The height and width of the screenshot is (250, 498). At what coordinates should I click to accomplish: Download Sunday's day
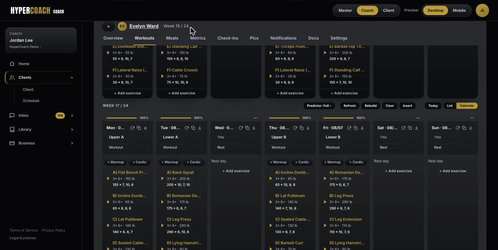(x=471, y=128)
